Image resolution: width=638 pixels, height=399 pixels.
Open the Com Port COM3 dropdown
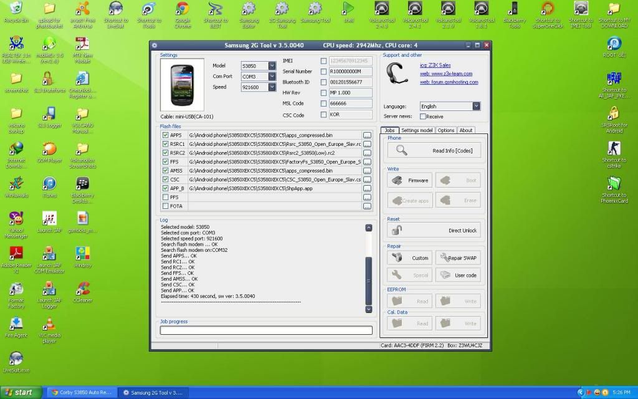[x=272, y=77]
